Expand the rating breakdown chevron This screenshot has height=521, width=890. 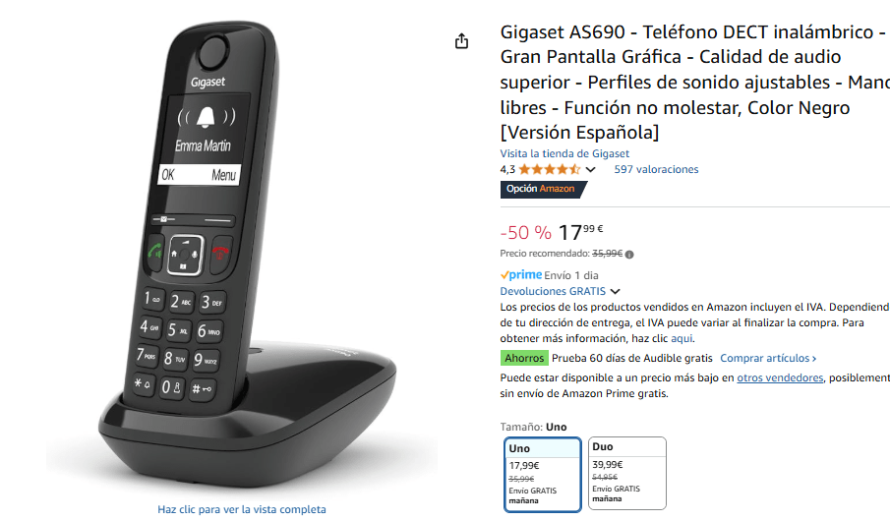tap(590, 170)
